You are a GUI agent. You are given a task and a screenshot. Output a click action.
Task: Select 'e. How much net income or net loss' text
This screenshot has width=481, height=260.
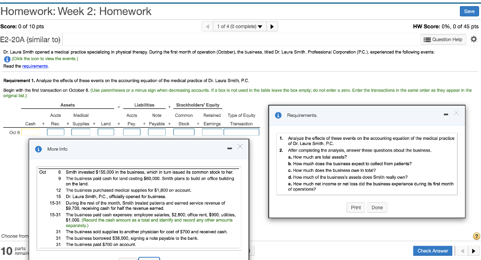click(x=371, y=186)
